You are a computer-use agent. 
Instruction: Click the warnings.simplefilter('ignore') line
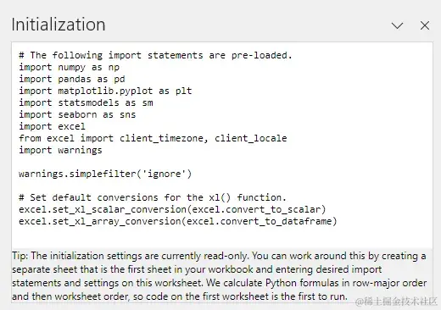[x=105, y=174]
